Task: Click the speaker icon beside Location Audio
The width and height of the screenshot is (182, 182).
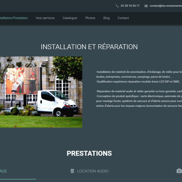Action: click(x=72, y=171)
